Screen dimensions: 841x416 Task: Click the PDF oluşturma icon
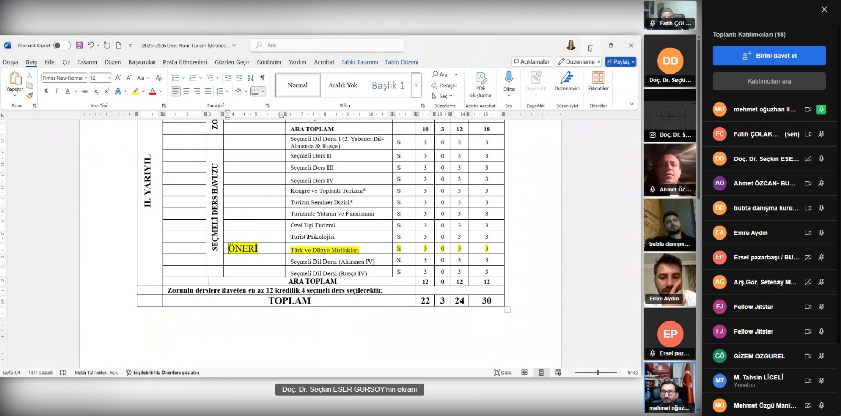coord(481,78)
